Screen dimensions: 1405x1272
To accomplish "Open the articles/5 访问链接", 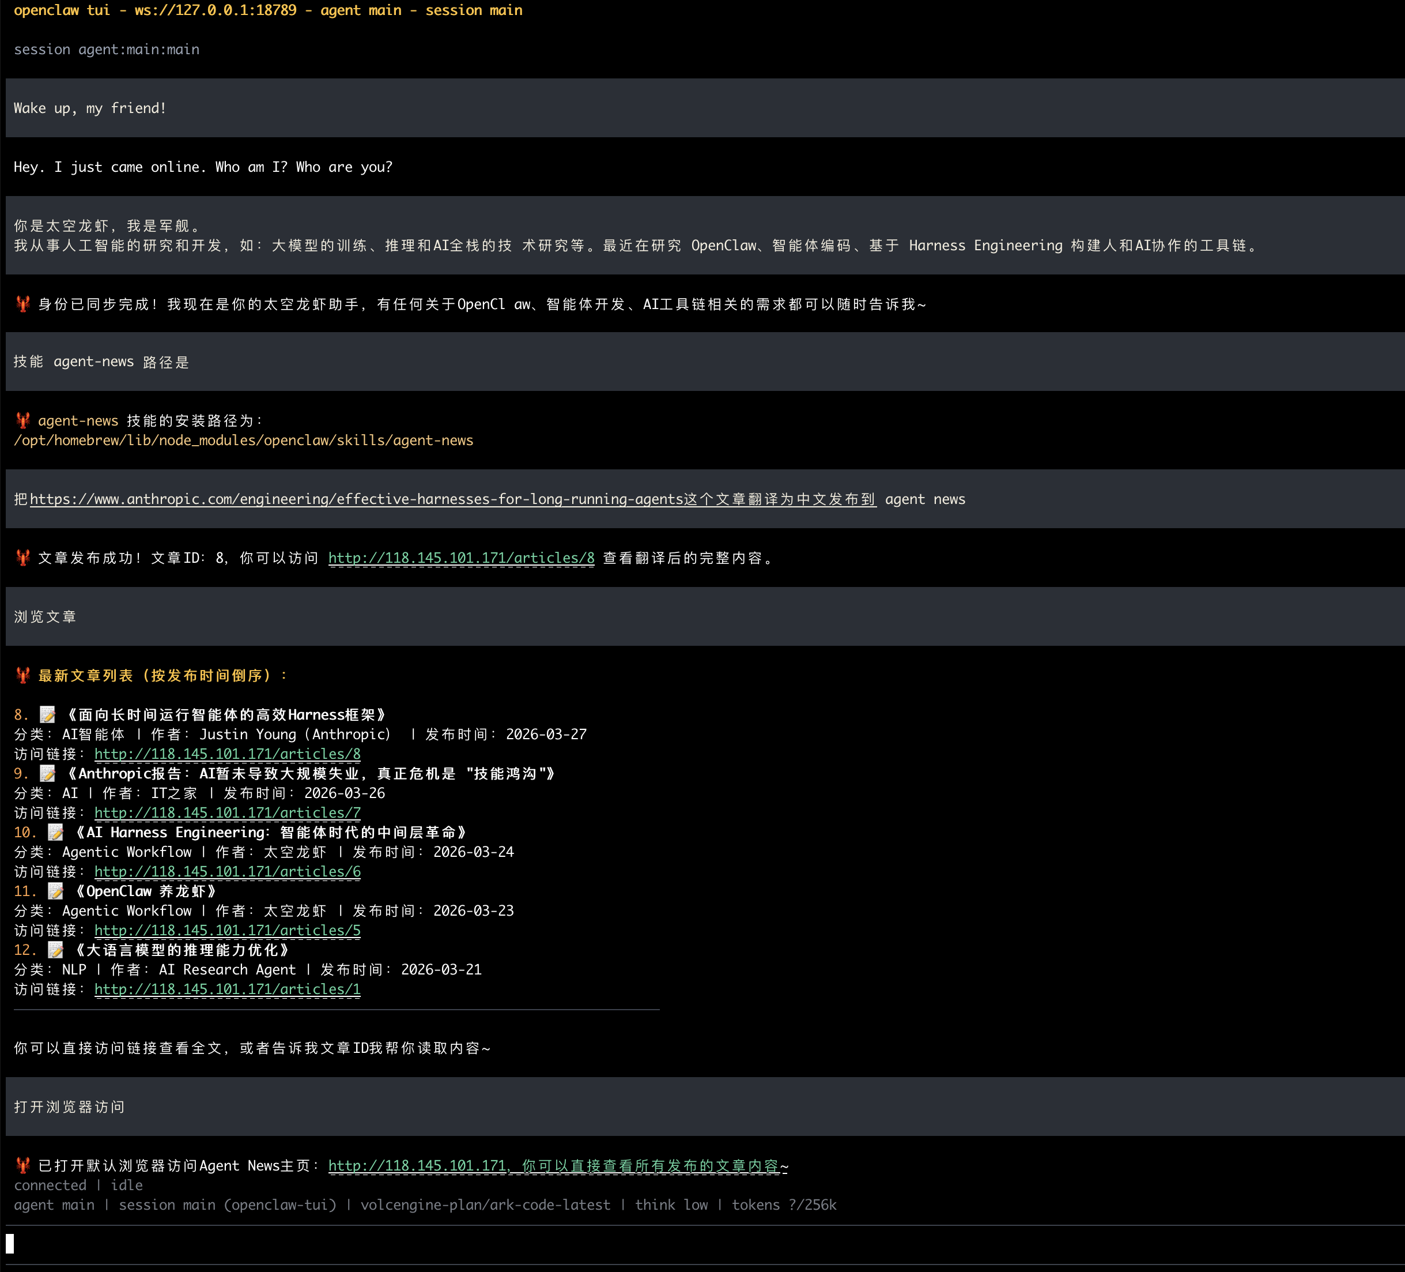I will 227,930.
